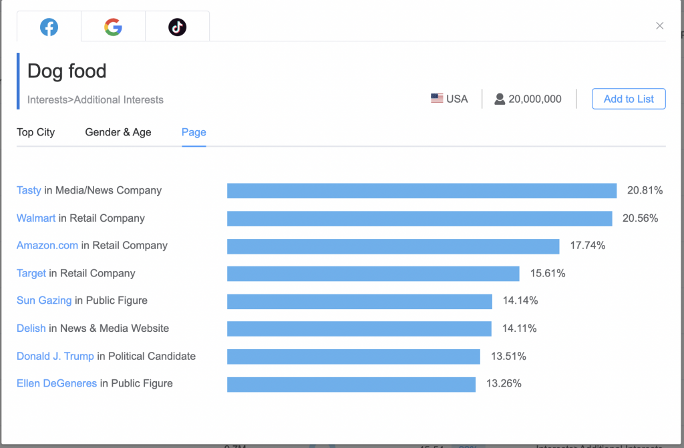
Task: Open the Delish page link
Action: click(31, 328)
